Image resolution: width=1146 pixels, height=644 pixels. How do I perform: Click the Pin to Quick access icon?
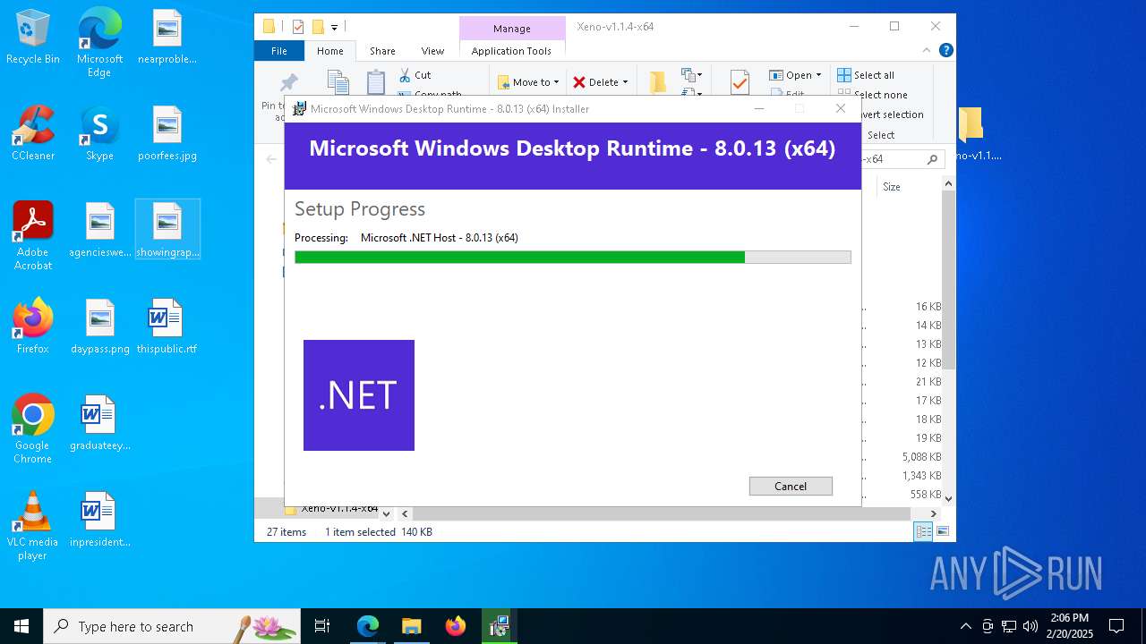tap(288, 83)
